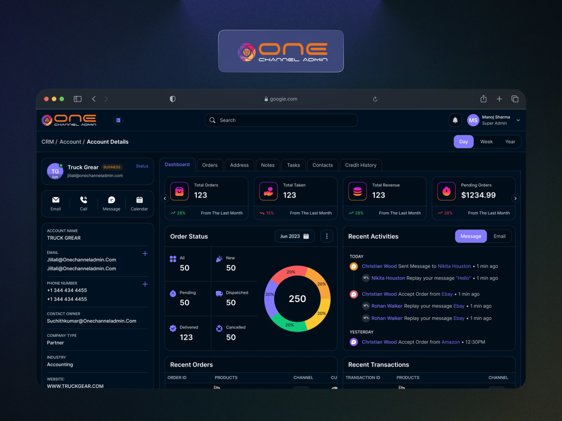Select the Dispatched 50 status tile
Screen dimensions: 562x421
(x=234, y=298)
